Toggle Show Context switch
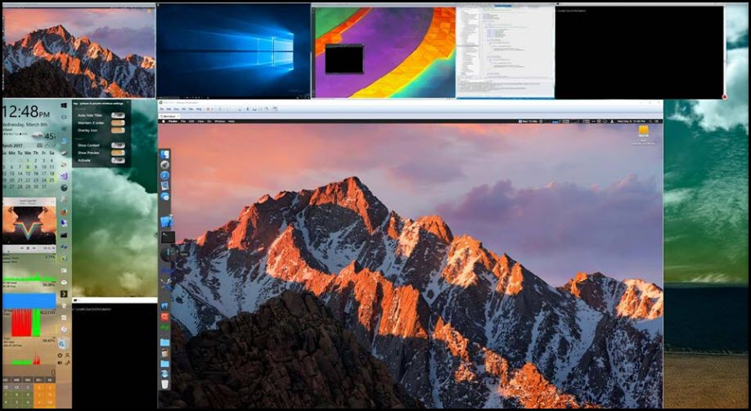Image resolution: width=751 pixels, height=411 pixels. pyautogui.click(x=118, y=145)
